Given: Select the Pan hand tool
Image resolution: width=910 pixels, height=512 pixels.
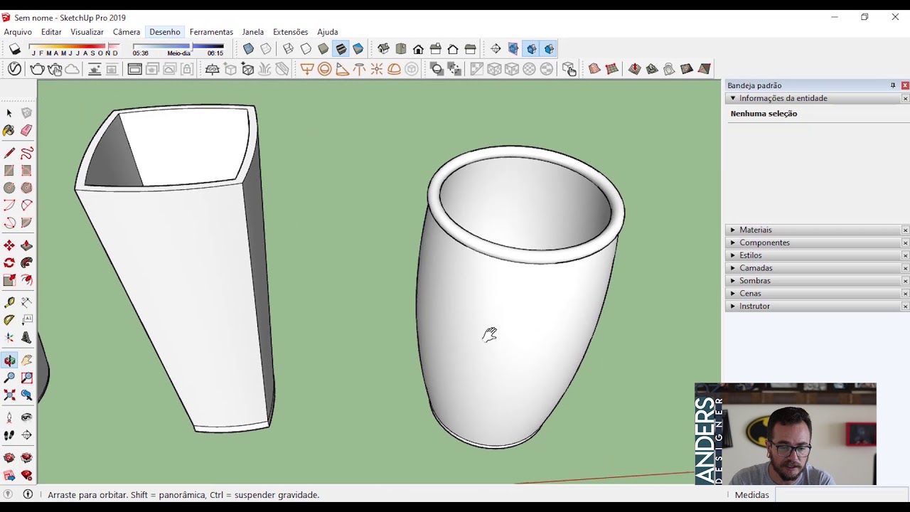Looking at the screenshot, I should point(26,361).
